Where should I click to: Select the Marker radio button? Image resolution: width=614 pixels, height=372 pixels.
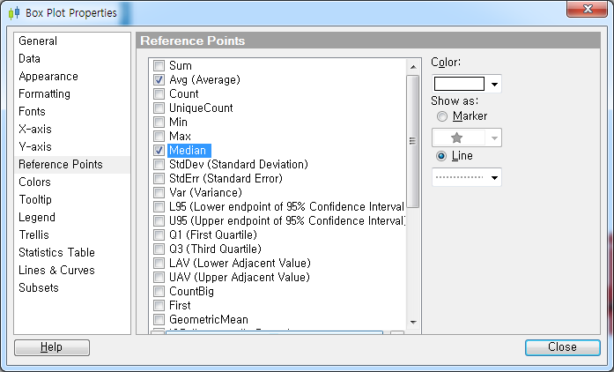(x=441, y=116)
